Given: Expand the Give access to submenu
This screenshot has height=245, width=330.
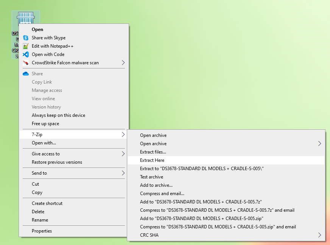Looking at the screenshot, I should 123,154.
